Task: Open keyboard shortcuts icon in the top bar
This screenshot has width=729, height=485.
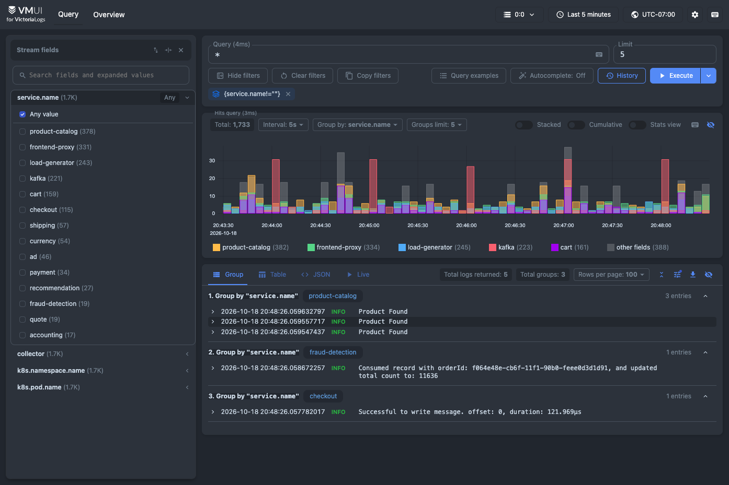Action: point(715,15)
